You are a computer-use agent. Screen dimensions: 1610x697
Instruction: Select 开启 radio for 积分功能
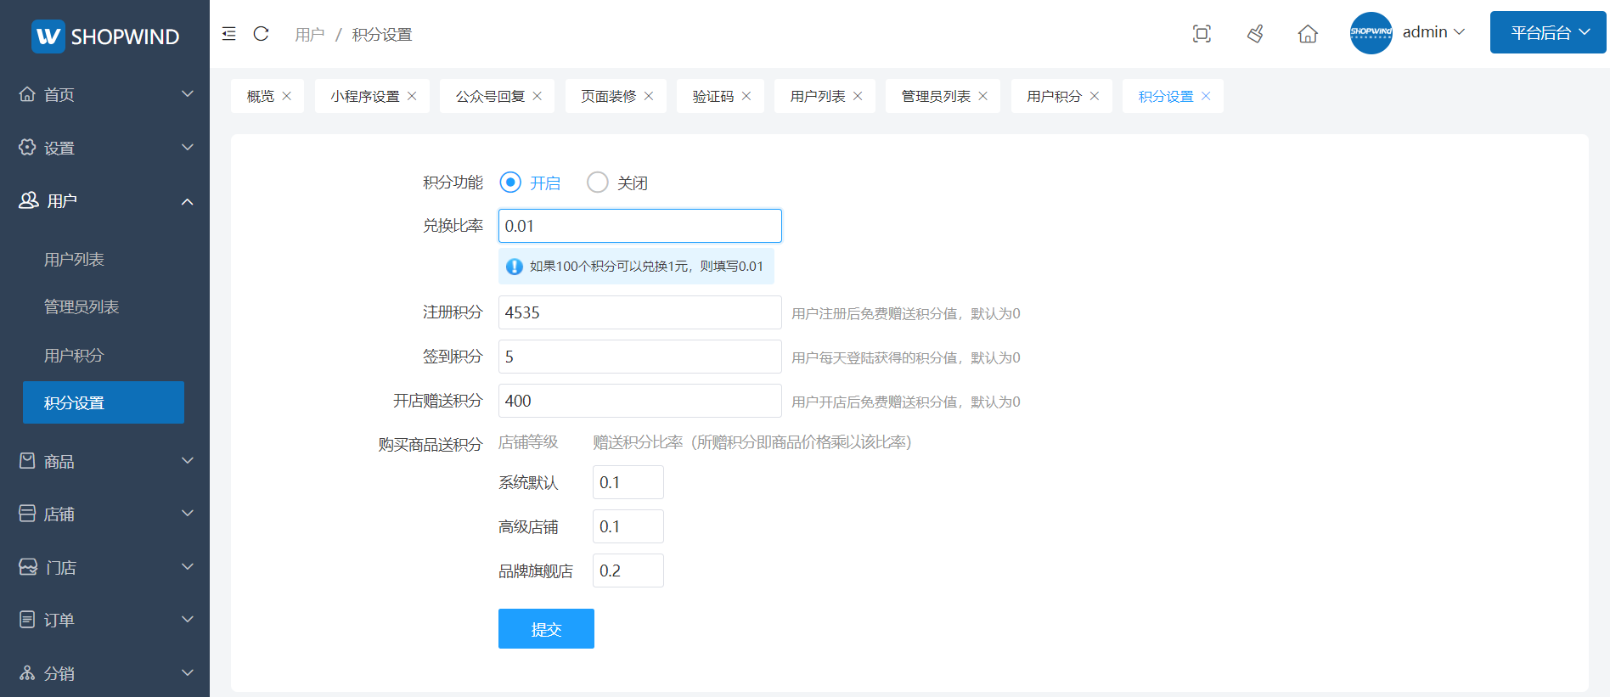pyautogui.click(x=510, y=183)
